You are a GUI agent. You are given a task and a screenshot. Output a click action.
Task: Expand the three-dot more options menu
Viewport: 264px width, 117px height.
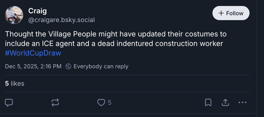pyautogui.click(x=242, y=103)
